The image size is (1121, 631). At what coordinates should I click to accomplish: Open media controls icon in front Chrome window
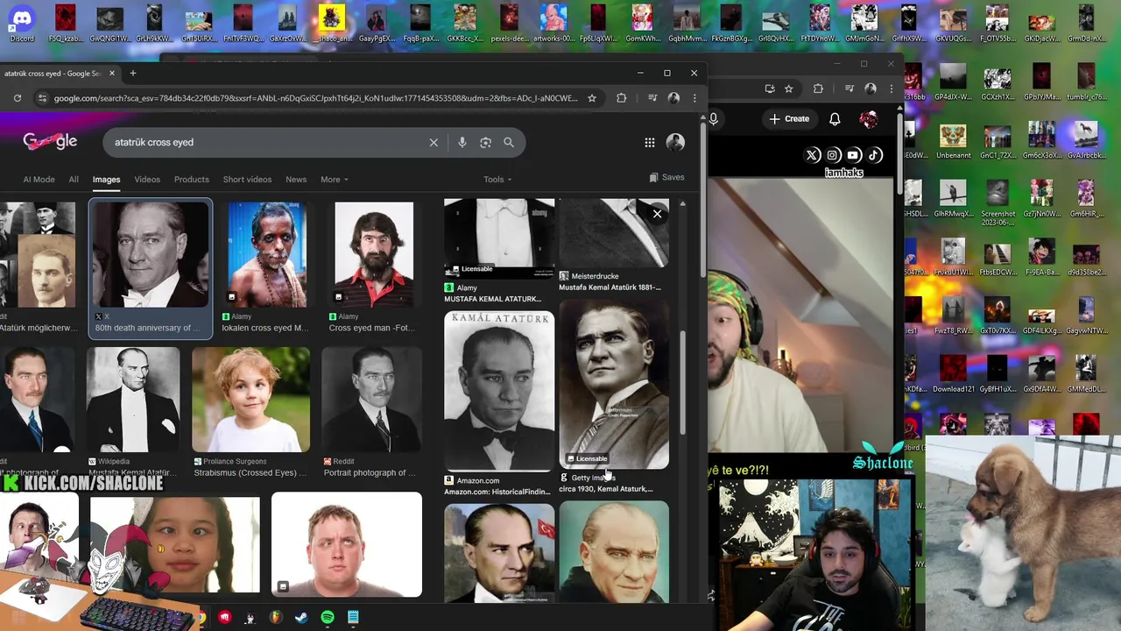coord(652,98)
